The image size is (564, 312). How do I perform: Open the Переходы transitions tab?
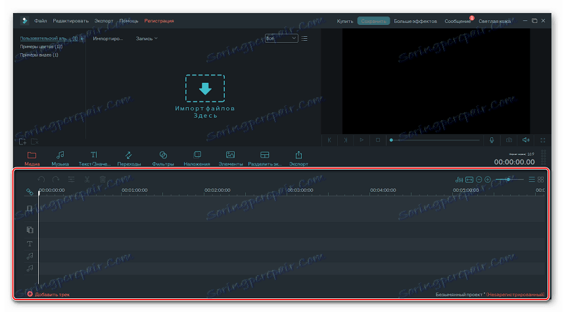[129, 158]
